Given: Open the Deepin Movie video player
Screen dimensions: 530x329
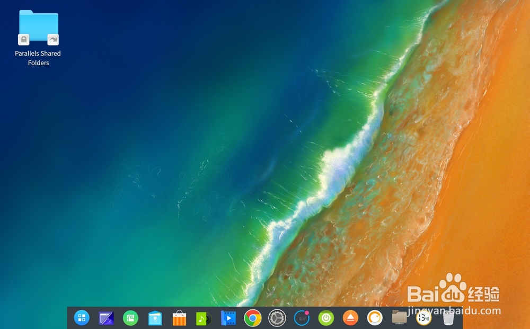Looking at the screenshot, I should coord(228,318).
